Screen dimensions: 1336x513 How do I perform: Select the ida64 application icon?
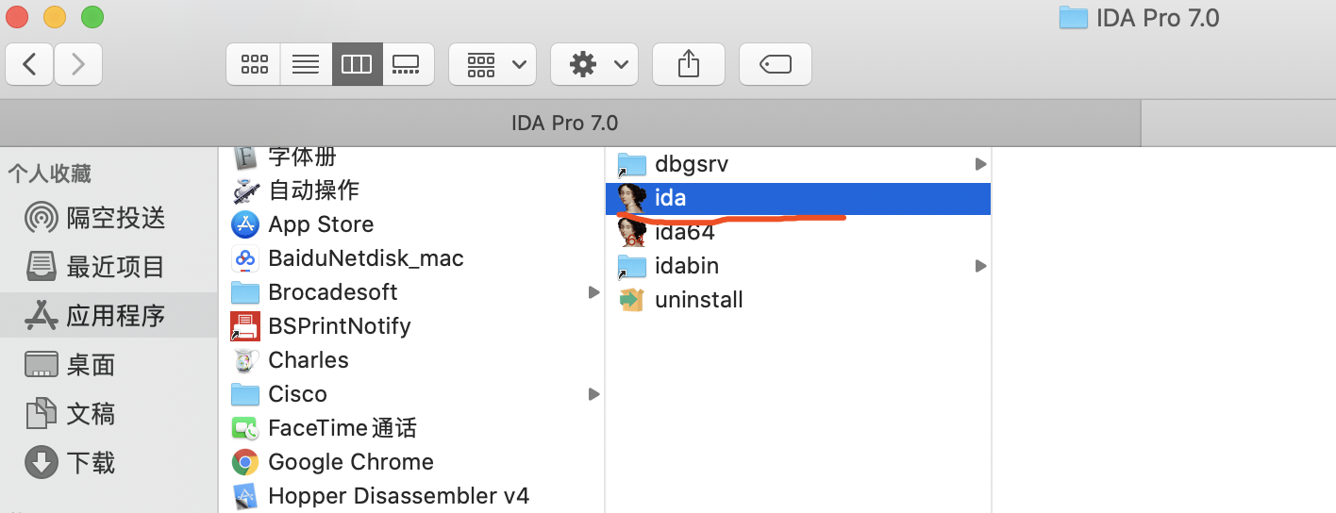pos(632,232)
